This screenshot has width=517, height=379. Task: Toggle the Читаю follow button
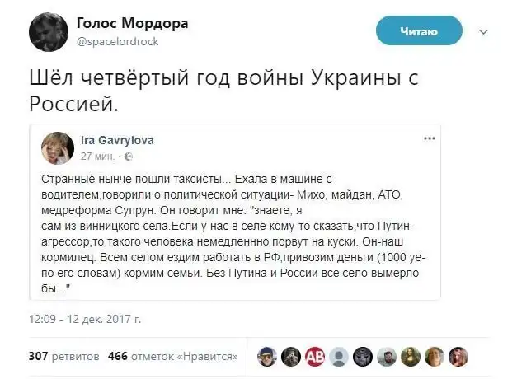click(x=418, y=30)
